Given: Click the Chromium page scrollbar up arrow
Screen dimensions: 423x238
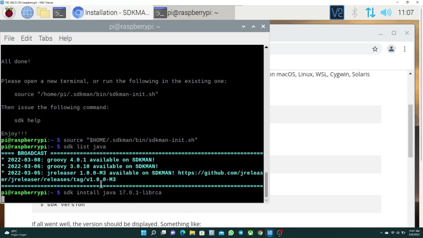Looking at the screenshot, I should coord(410,74).
